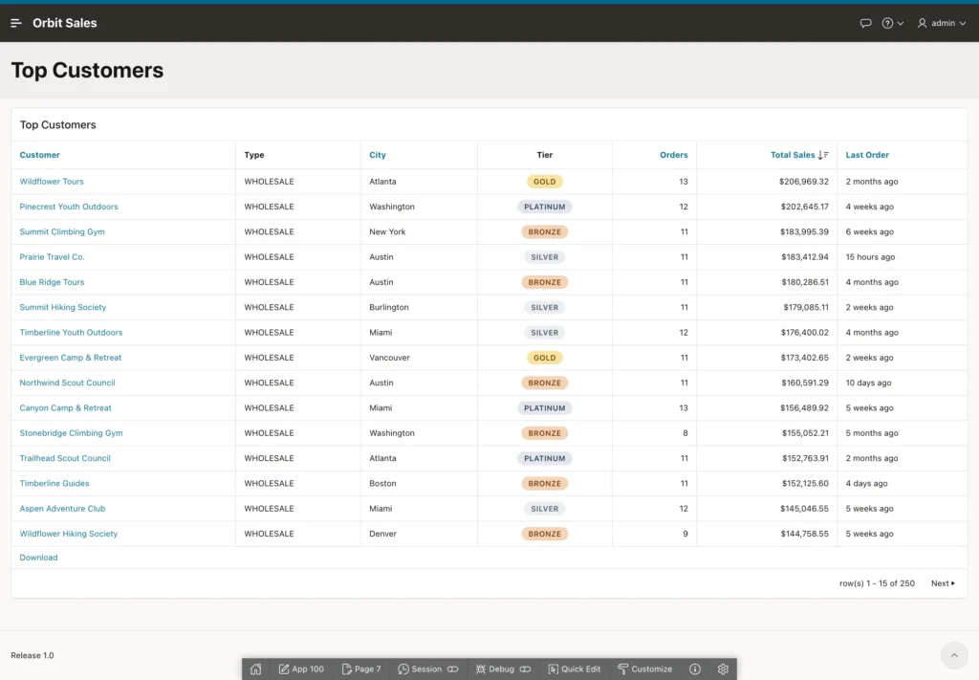Activate Quick Edit in developer toolbar
This screenshot has width=979, height=680.
575,669
